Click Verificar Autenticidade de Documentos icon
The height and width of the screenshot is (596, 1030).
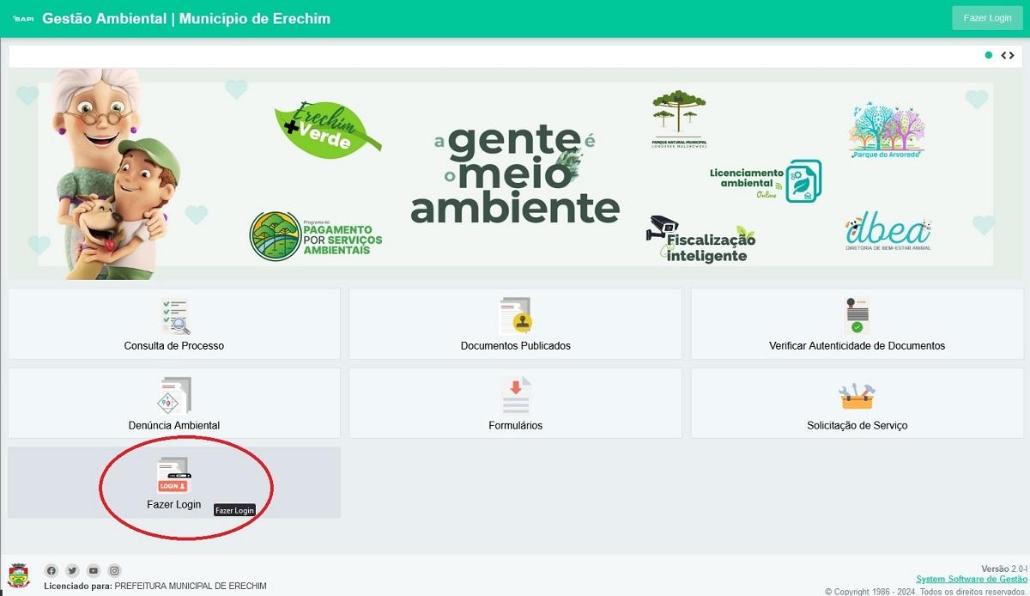pyautogui.click(x=856, y=317)
